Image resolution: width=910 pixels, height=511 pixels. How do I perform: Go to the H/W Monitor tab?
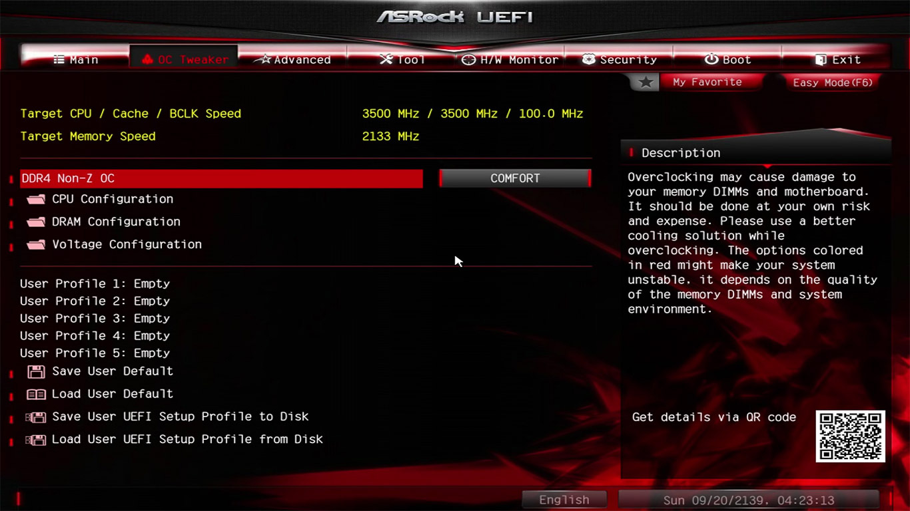510,60
